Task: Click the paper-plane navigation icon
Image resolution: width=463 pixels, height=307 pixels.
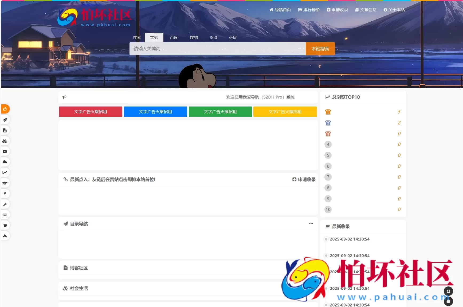Action: [x=5, y=120]
